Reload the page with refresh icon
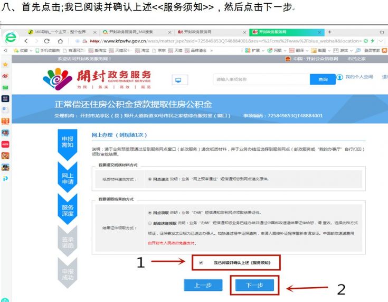The width and height of the screenshot is (388, 302). [x=47, y=41]
